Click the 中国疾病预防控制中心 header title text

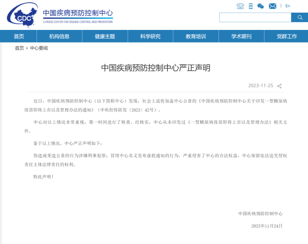pos(78,13)
